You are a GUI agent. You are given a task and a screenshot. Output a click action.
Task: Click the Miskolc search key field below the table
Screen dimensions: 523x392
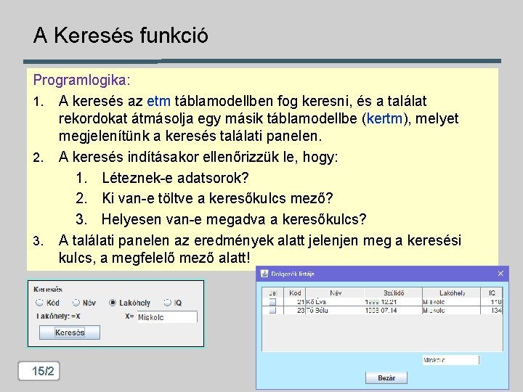450,360
